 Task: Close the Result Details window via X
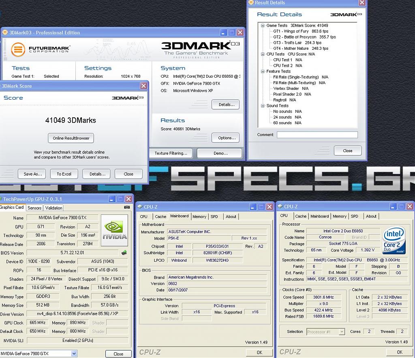(362, 3)
